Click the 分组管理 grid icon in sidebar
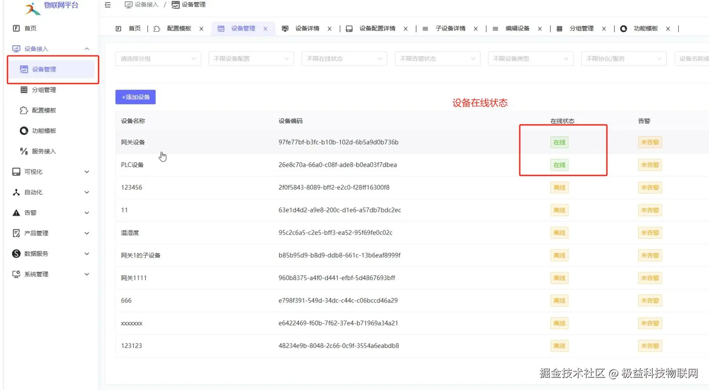The height and width of the screenshot is (390, 709). point(24,90)
